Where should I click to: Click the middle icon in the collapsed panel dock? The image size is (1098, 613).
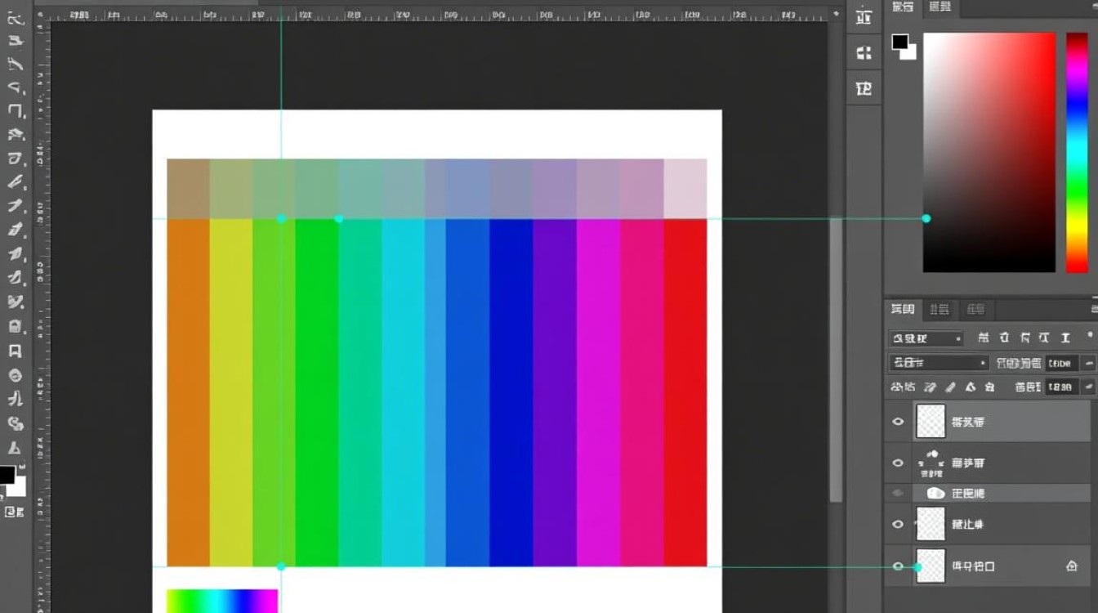[x=864, y=53]
